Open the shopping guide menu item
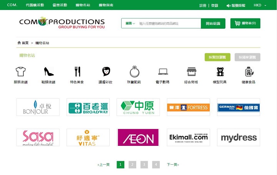Viewport: 277px width, 175px height. pyautogui.click(x=106, y=5)
